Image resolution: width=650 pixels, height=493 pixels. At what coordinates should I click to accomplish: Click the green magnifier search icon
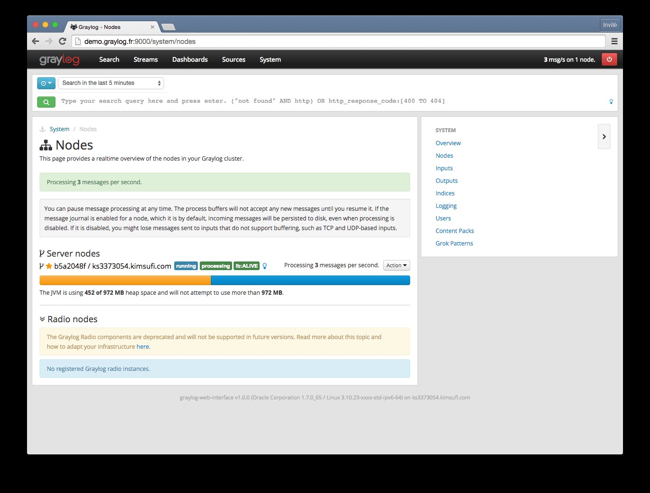click(46, 102)
